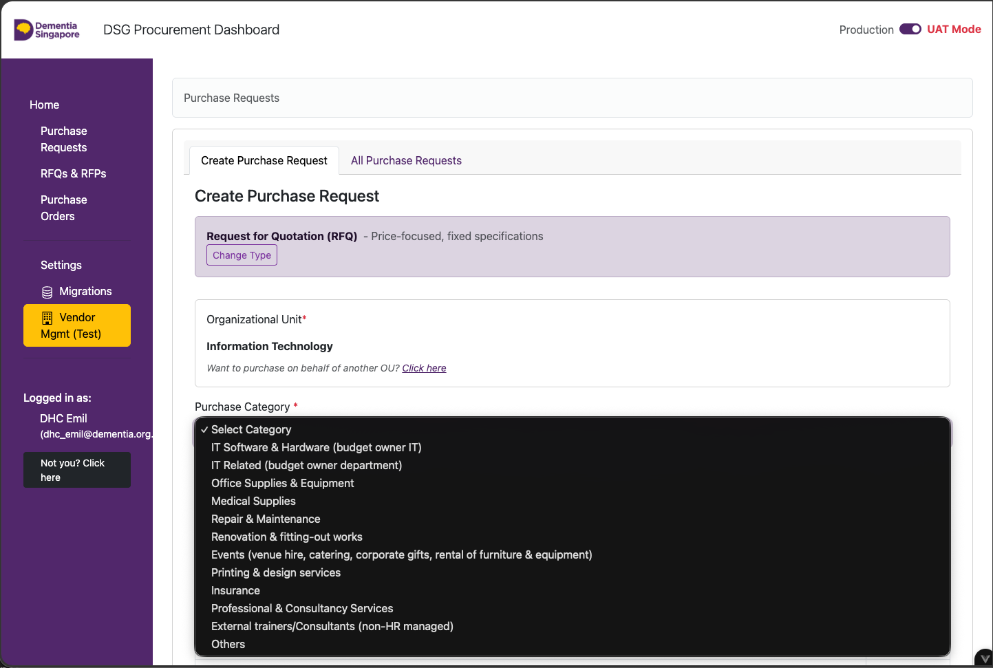
Task: Click the Vendor Mgmt building icon
Action: [x=47, y=318]
